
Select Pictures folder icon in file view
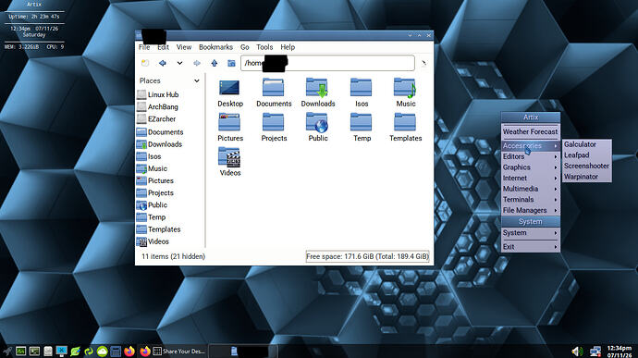pos(229,122)
